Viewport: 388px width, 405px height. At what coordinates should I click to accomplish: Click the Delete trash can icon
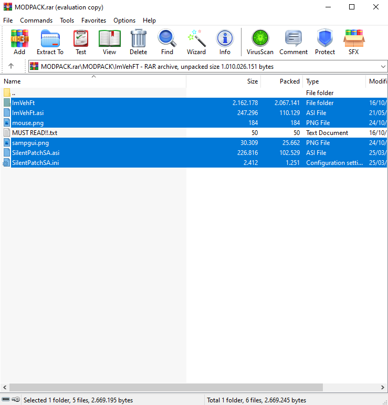click(139, 38)
